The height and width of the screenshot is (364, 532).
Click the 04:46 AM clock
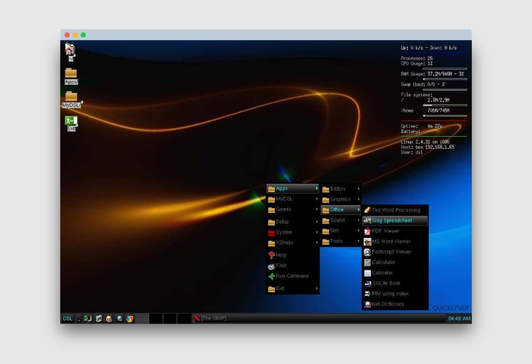[459, 319]
